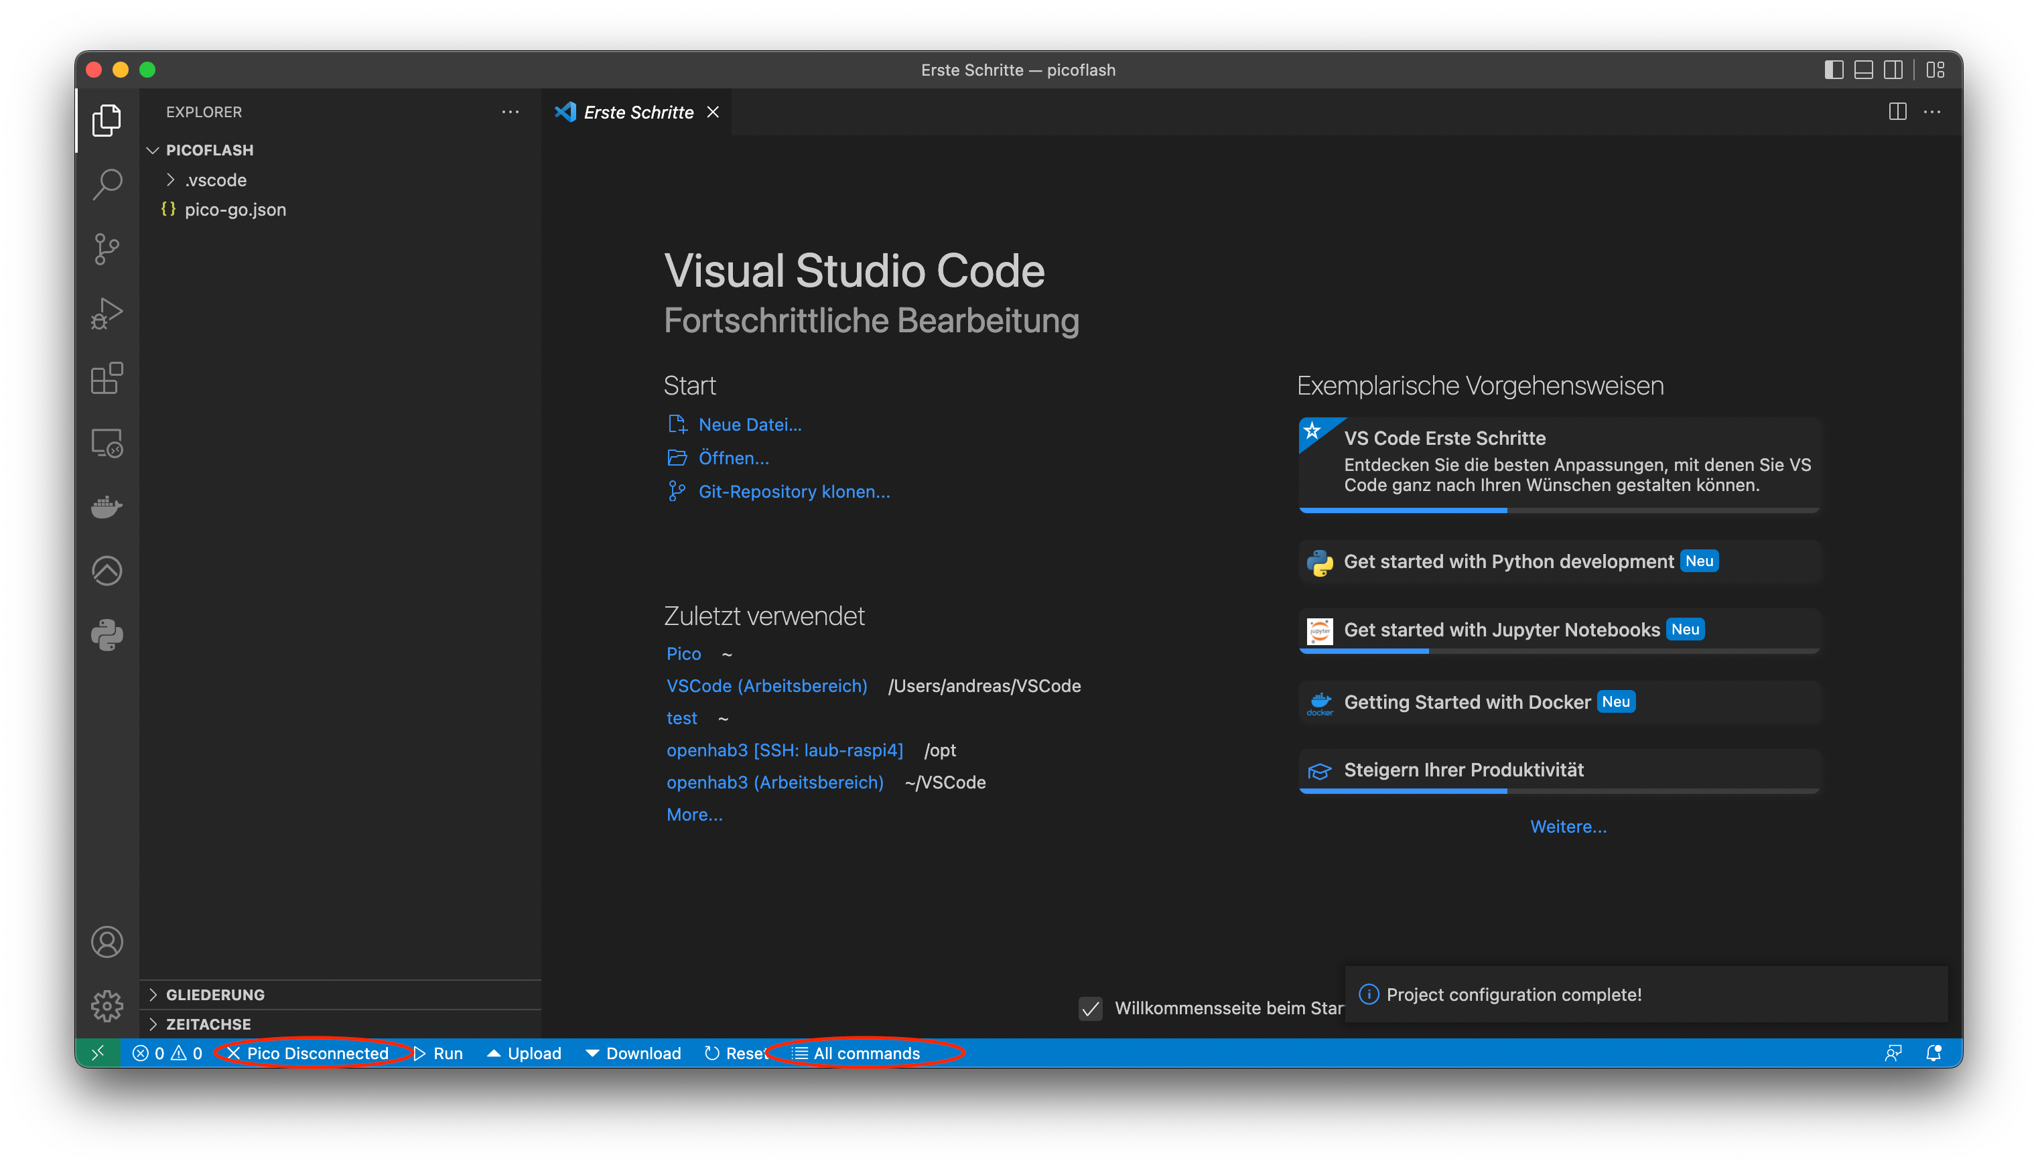This screenshot has width=2038, height=1167.
Task: Expand the GLIEDERUNG section
Action: coord(215,995)
